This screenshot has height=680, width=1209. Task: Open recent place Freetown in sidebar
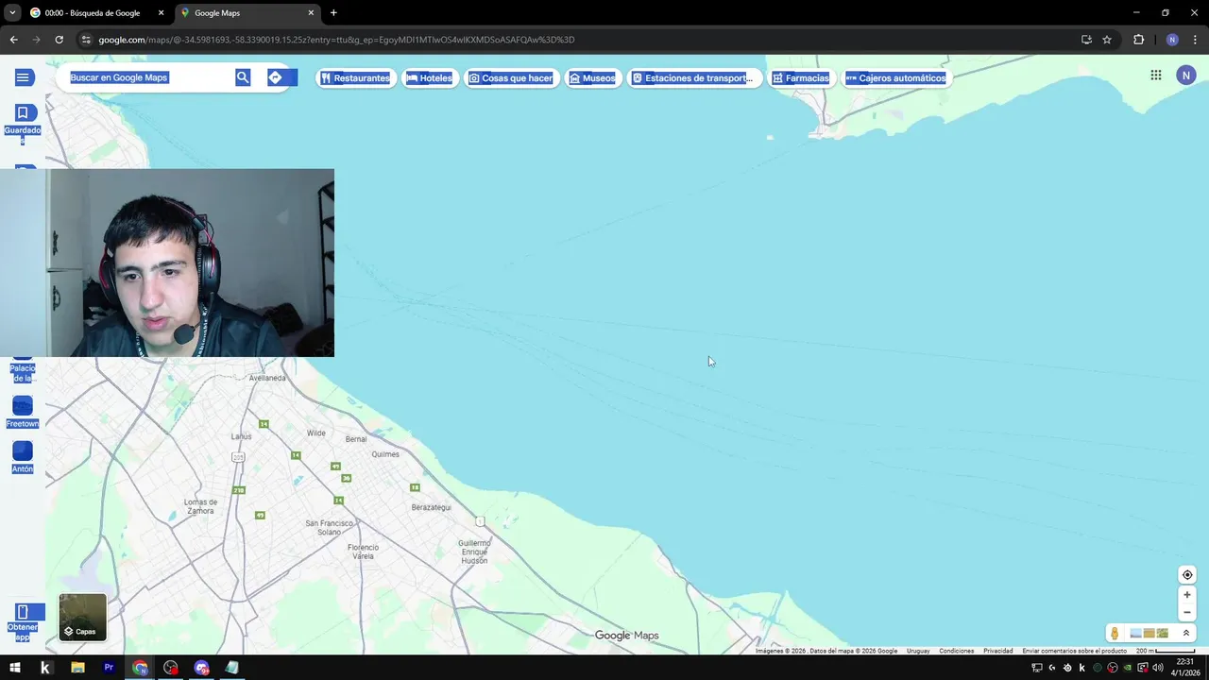click(x=23, y=412)
